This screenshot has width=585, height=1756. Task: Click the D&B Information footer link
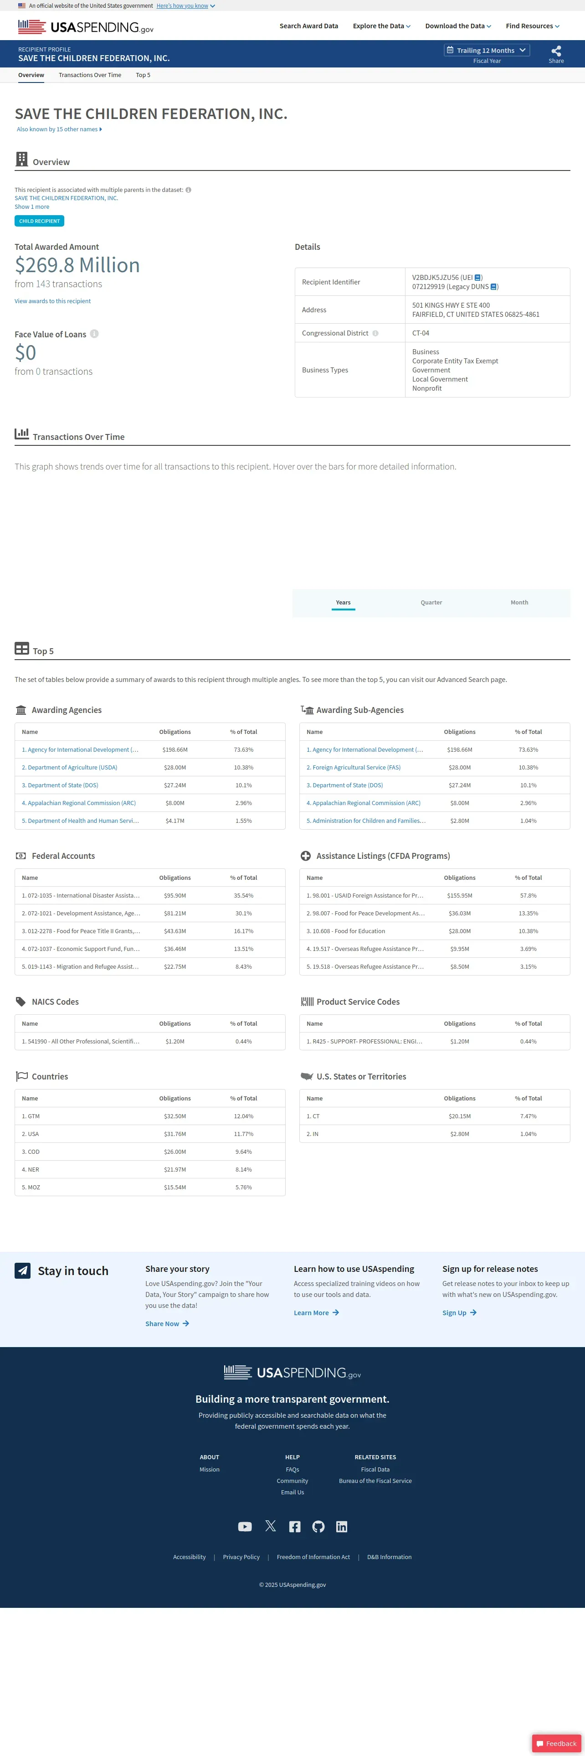[x=390, y=1557]
